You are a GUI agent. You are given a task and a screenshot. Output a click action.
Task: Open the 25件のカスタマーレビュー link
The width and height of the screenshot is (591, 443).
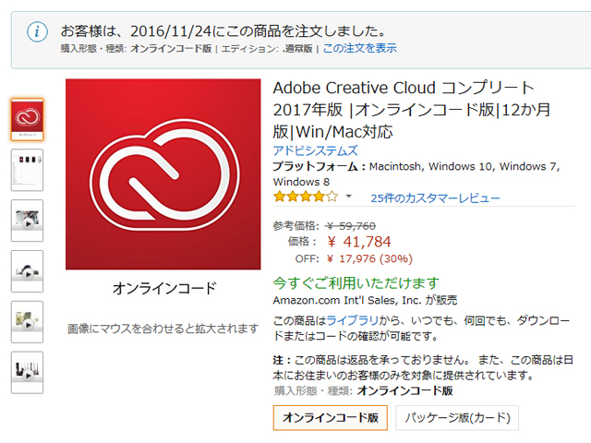(x=435, y=198)
